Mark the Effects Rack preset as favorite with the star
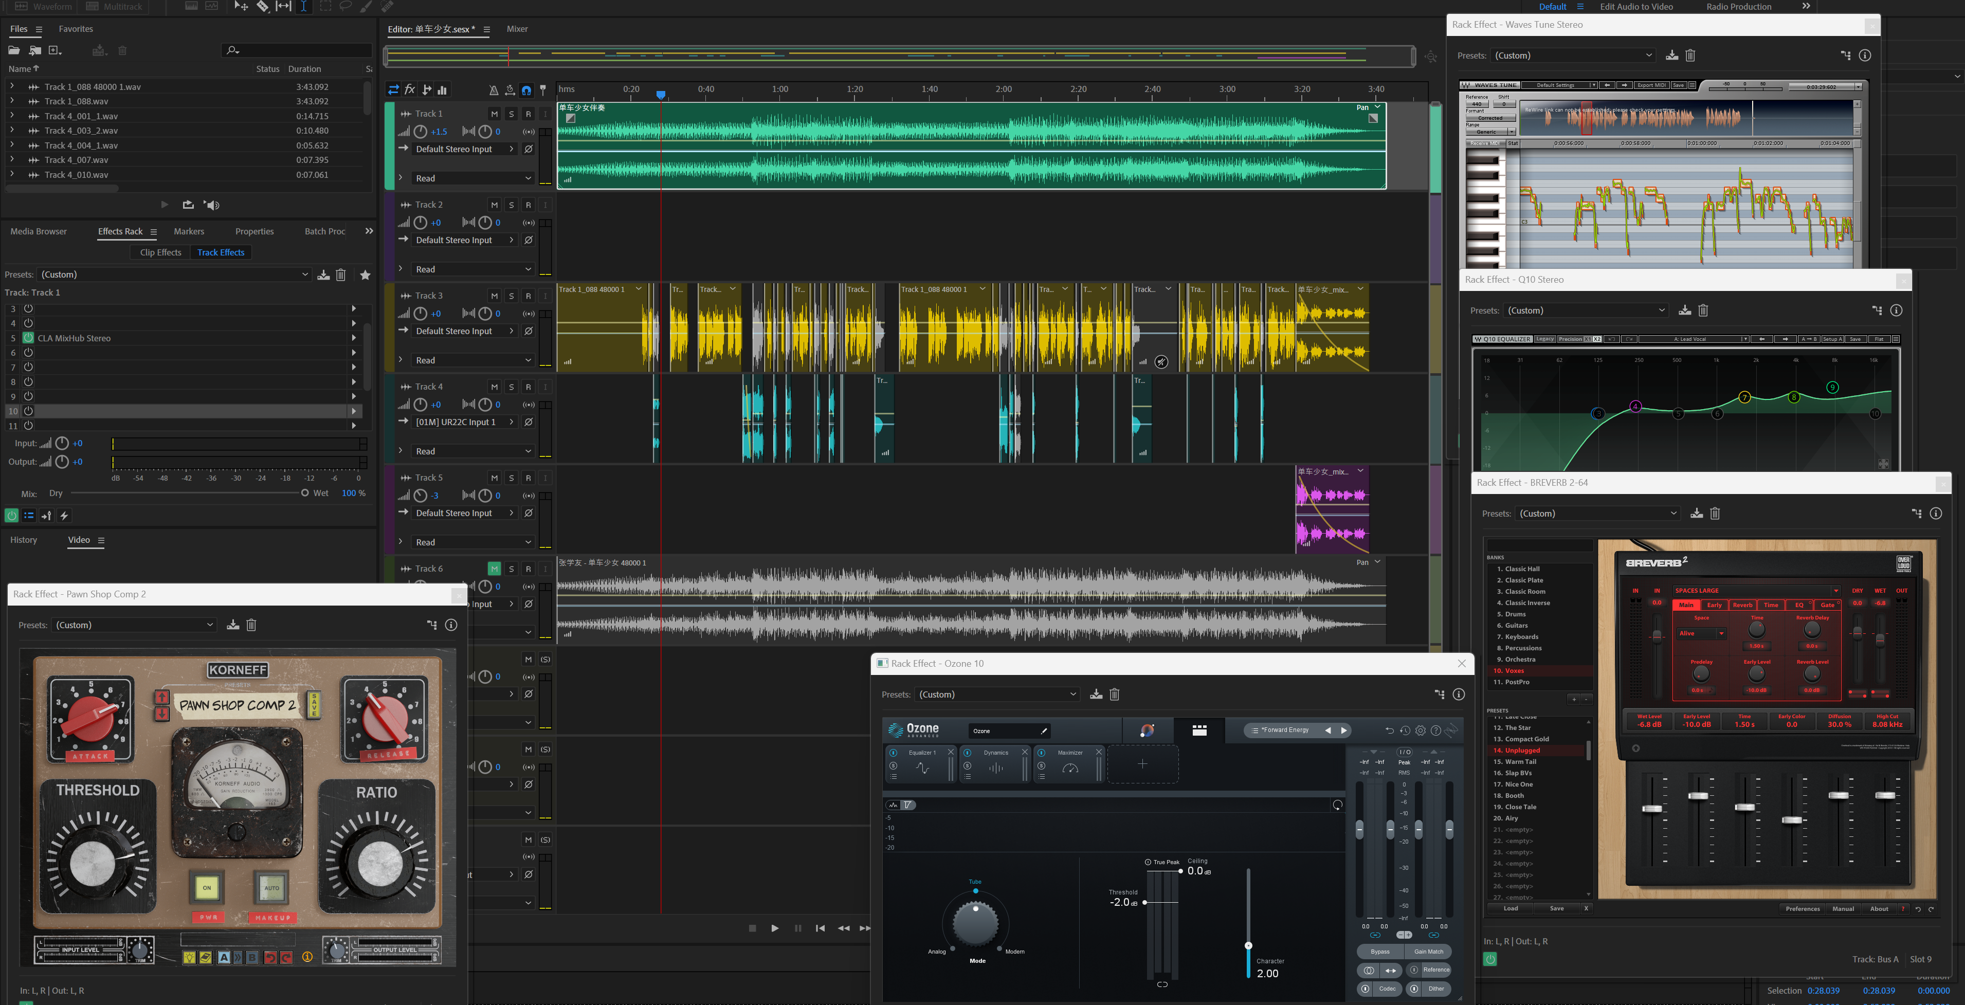 click(x=366, y=275)
